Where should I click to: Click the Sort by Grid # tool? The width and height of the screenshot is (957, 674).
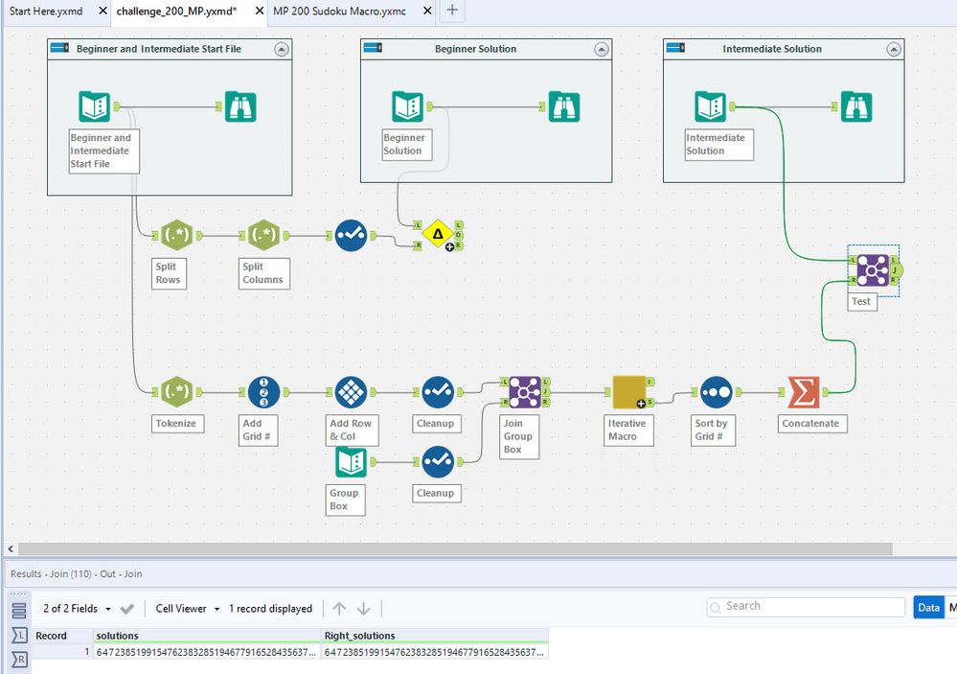[712, 391]
